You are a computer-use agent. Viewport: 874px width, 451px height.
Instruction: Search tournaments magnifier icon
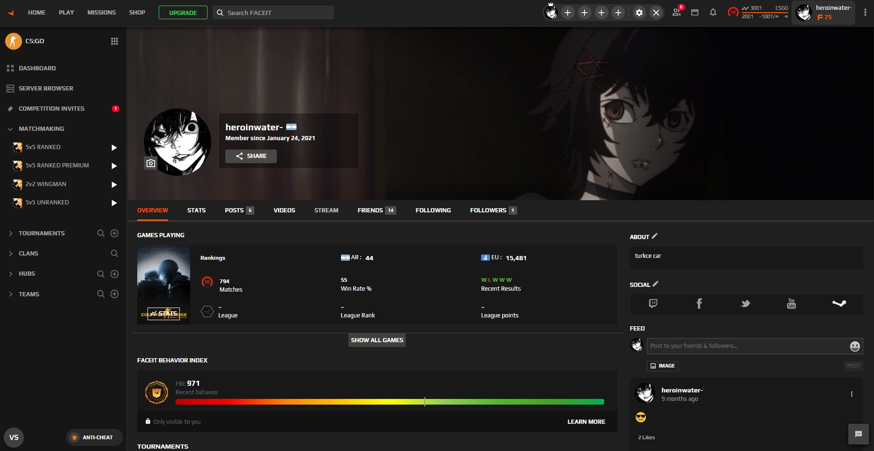tap(101, 233)
